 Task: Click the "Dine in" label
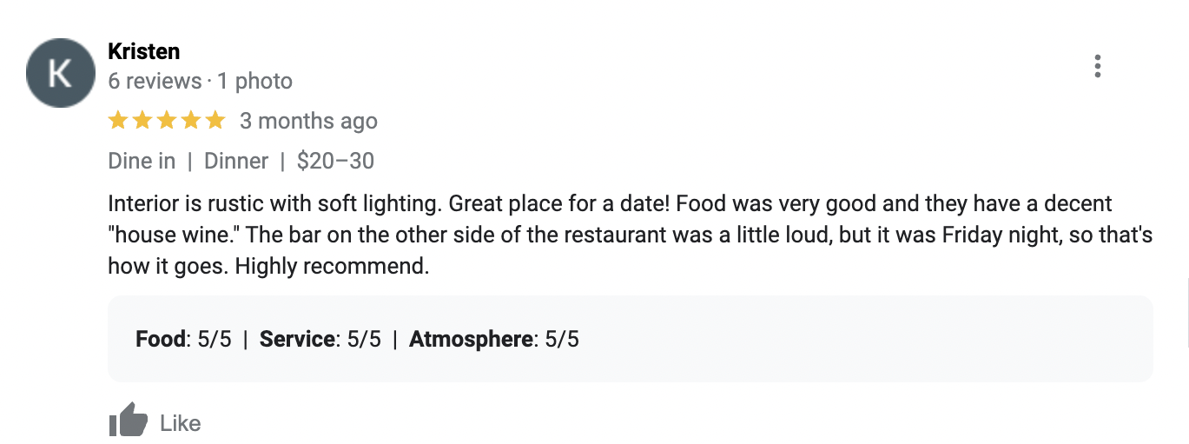(x=142, y=162)
